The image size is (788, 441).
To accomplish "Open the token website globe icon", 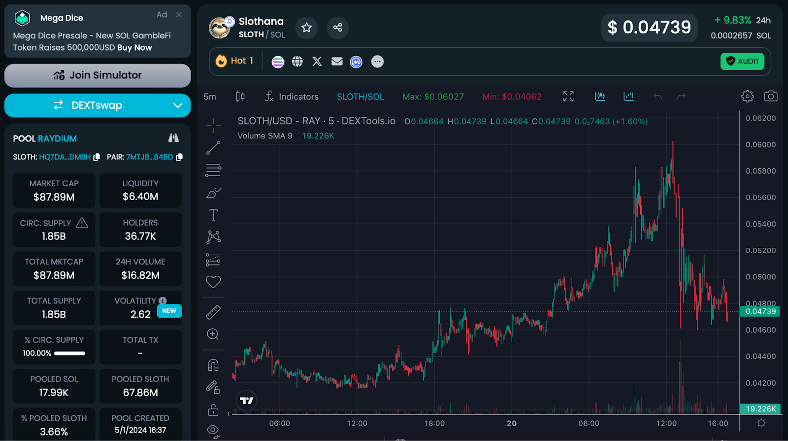I will point(297,61).
